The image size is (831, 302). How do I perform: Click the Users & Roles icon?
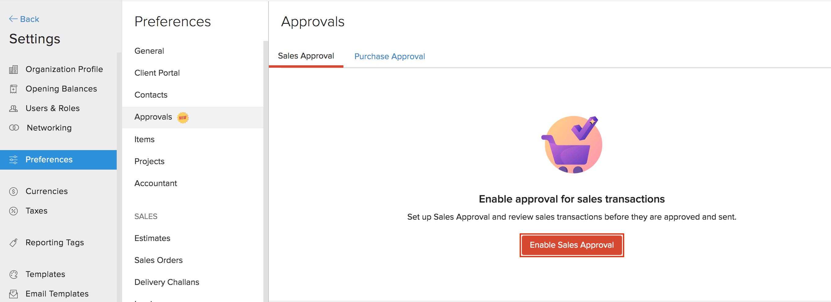13,109
